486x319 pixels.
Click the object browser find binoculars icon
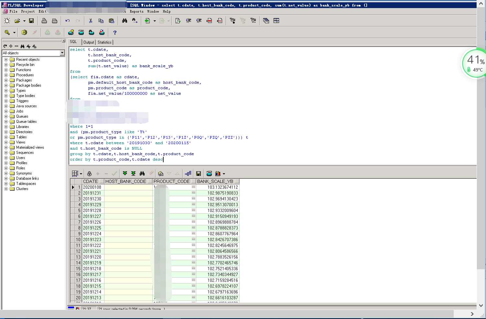(x=22, y=46)
